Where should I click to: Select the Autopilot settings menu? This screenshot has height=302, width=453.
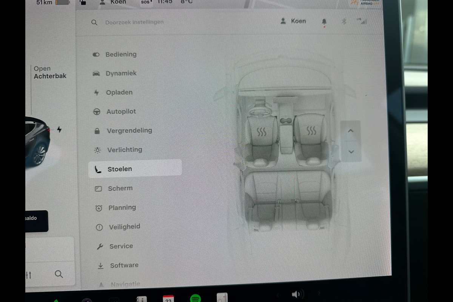point(121,112)
